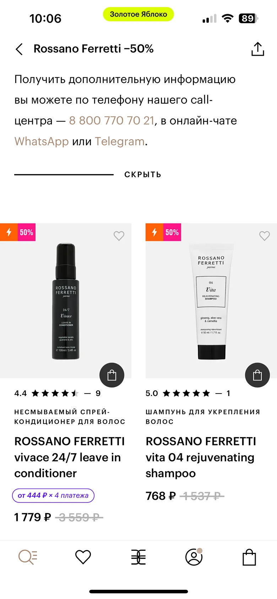Open favorites tab in bottom navigation

(83, 557)
